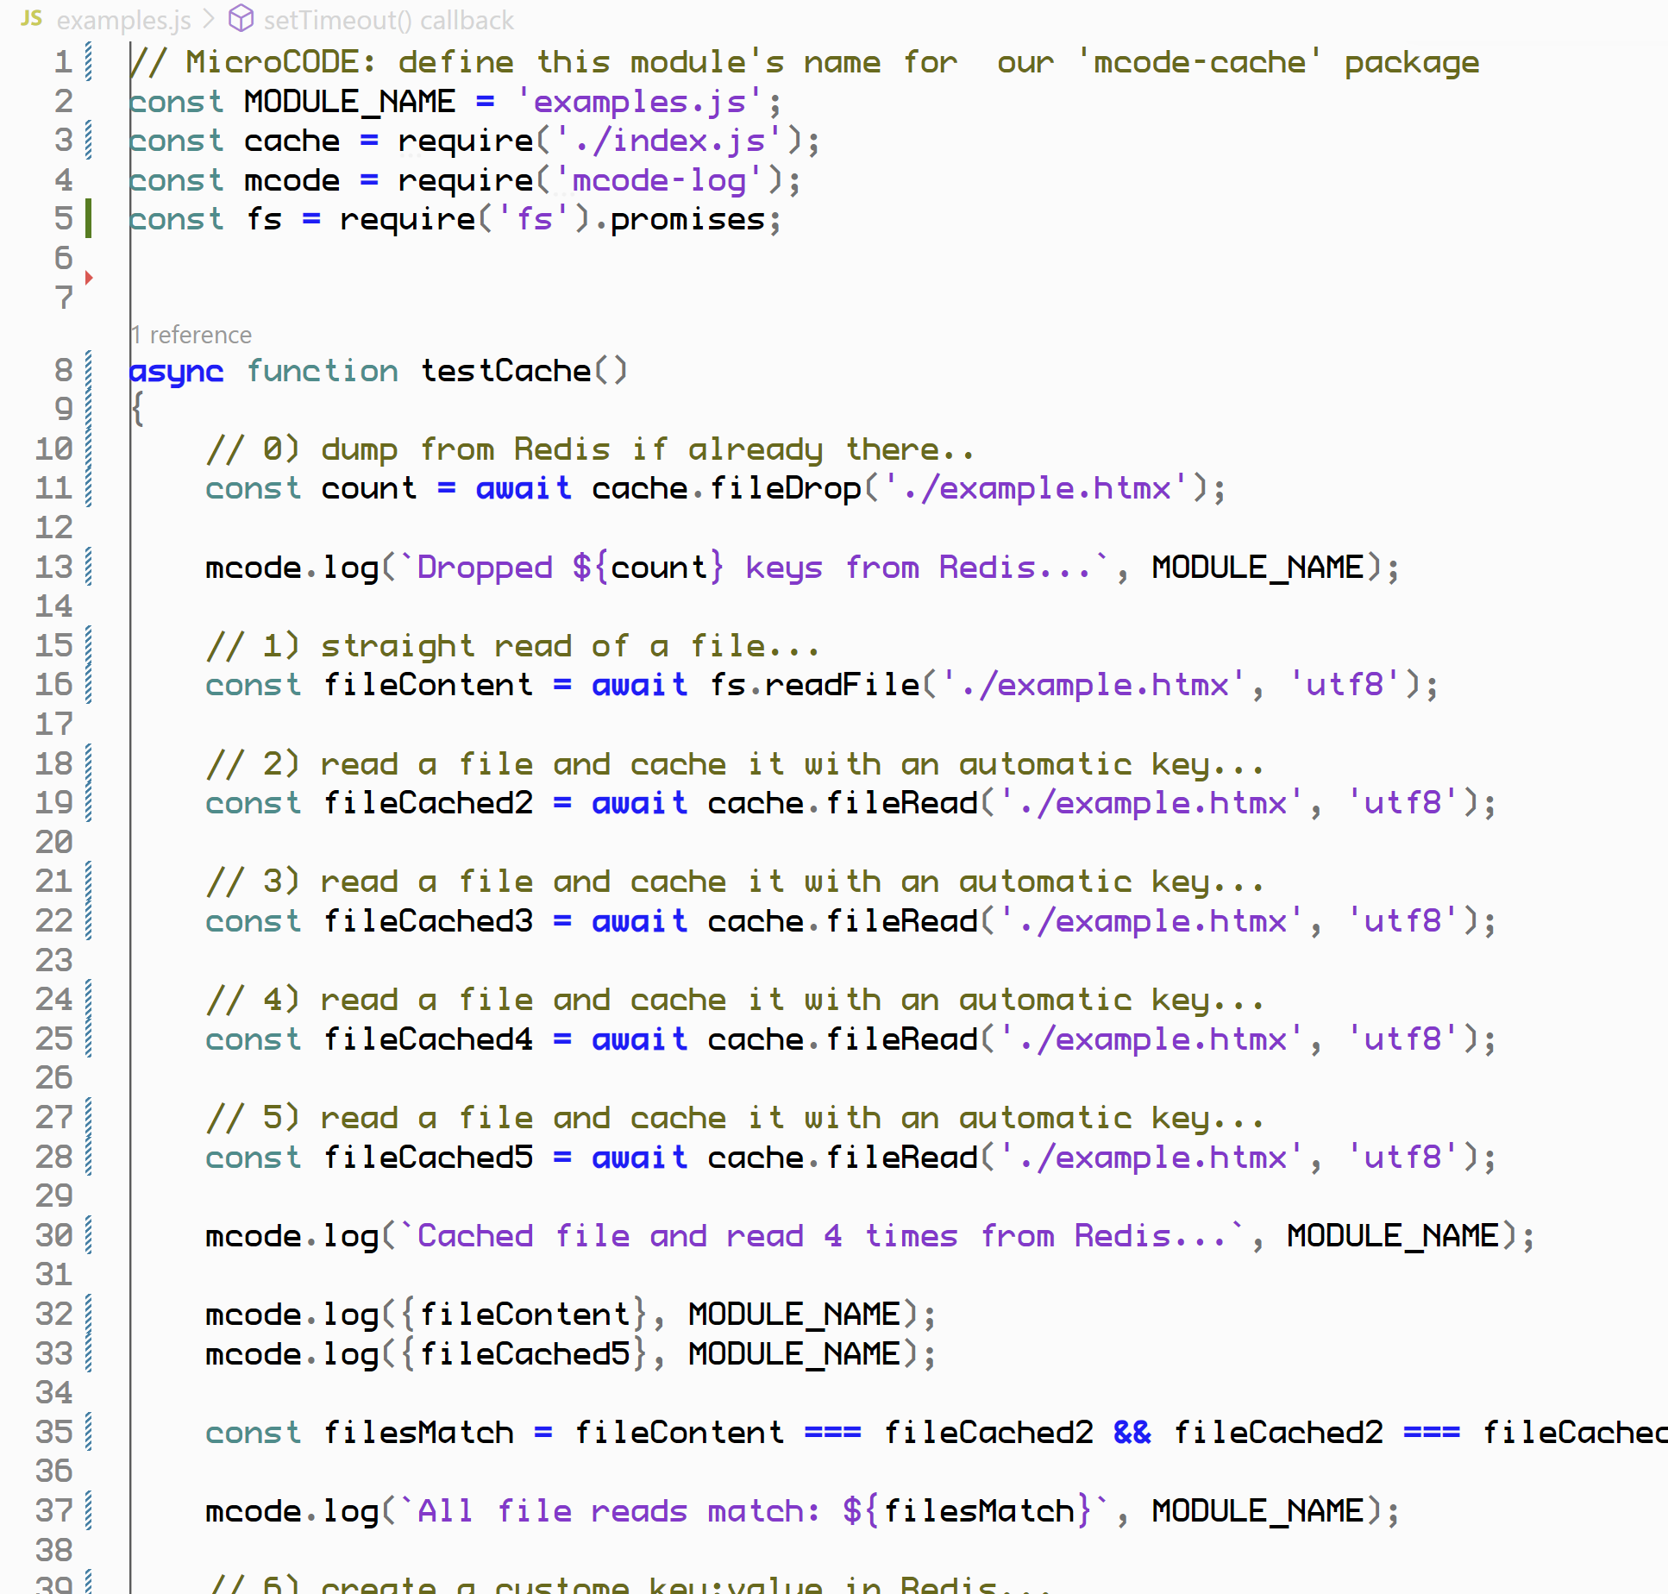The height and width of the screenshot is (1594, 1668).
Task: Click the red deleted-lines arrow in gutter
Action: tap(89, 278)
